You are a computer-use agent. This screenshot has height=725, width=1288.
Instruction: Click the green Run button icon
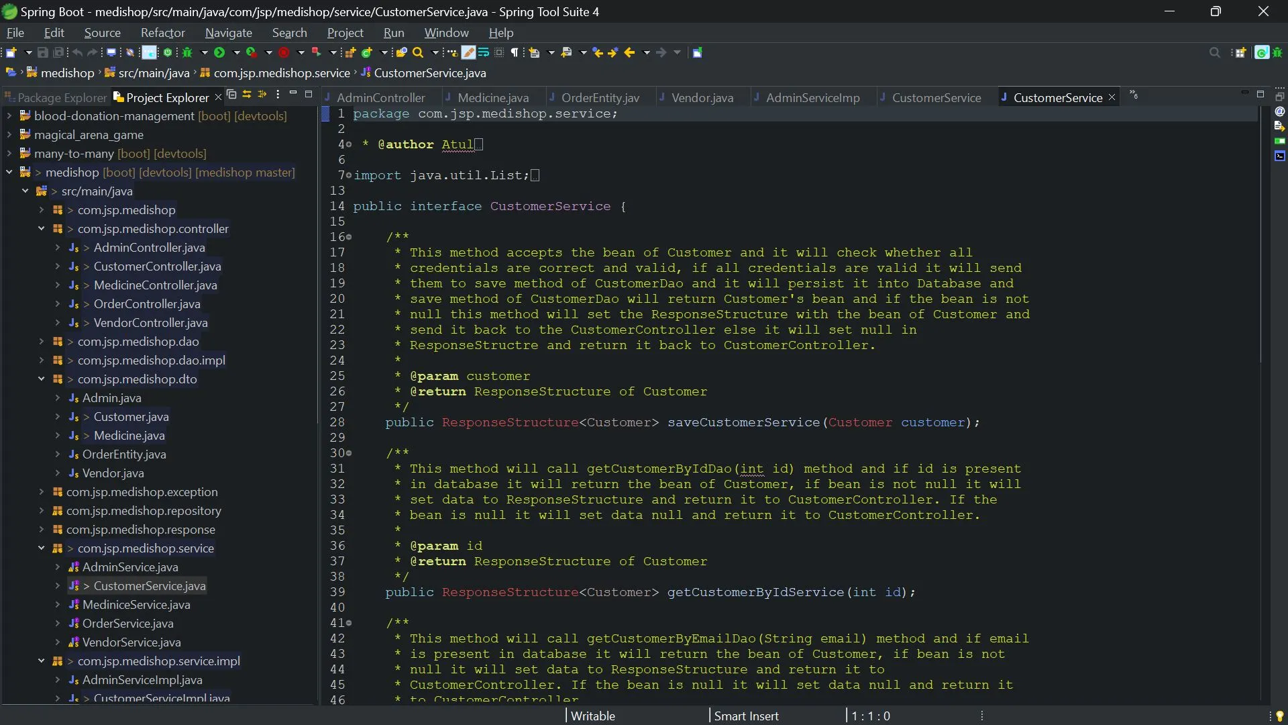[x=219, y=52]
